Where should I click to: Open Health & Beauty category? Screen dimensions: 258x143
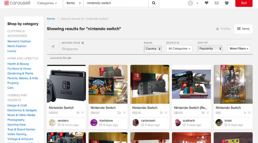18,64
